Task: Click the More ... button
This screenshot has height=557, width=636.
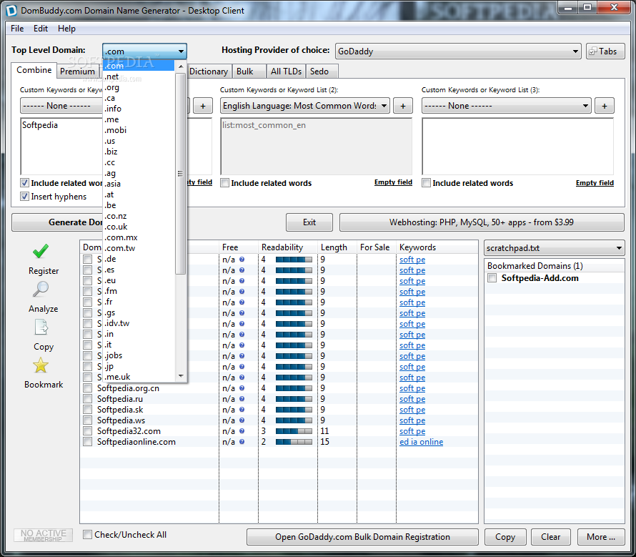Action: click(x=601, y=537)
